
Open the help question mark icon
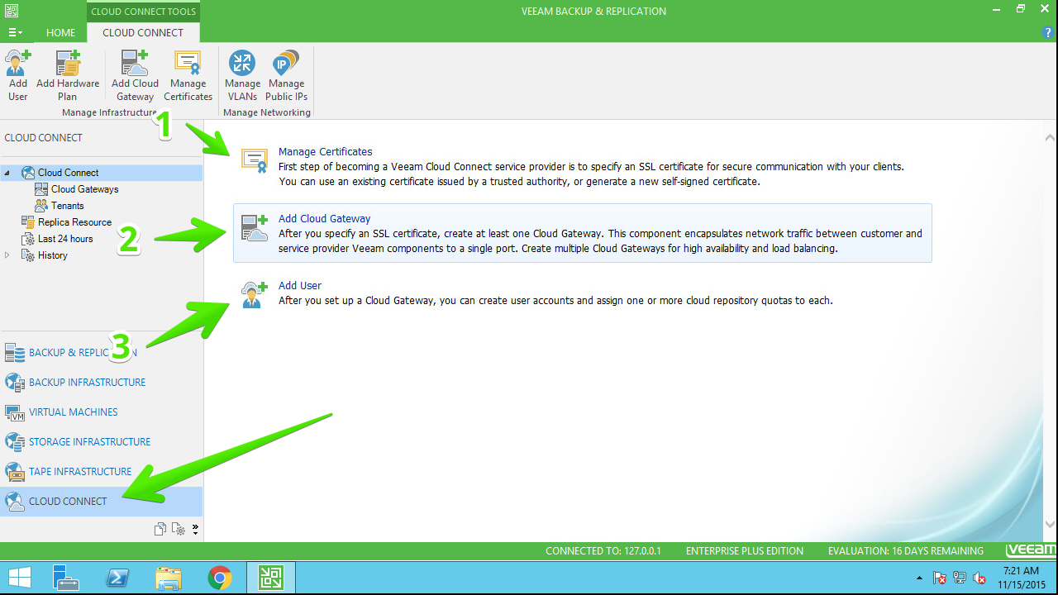point(1048,32)
